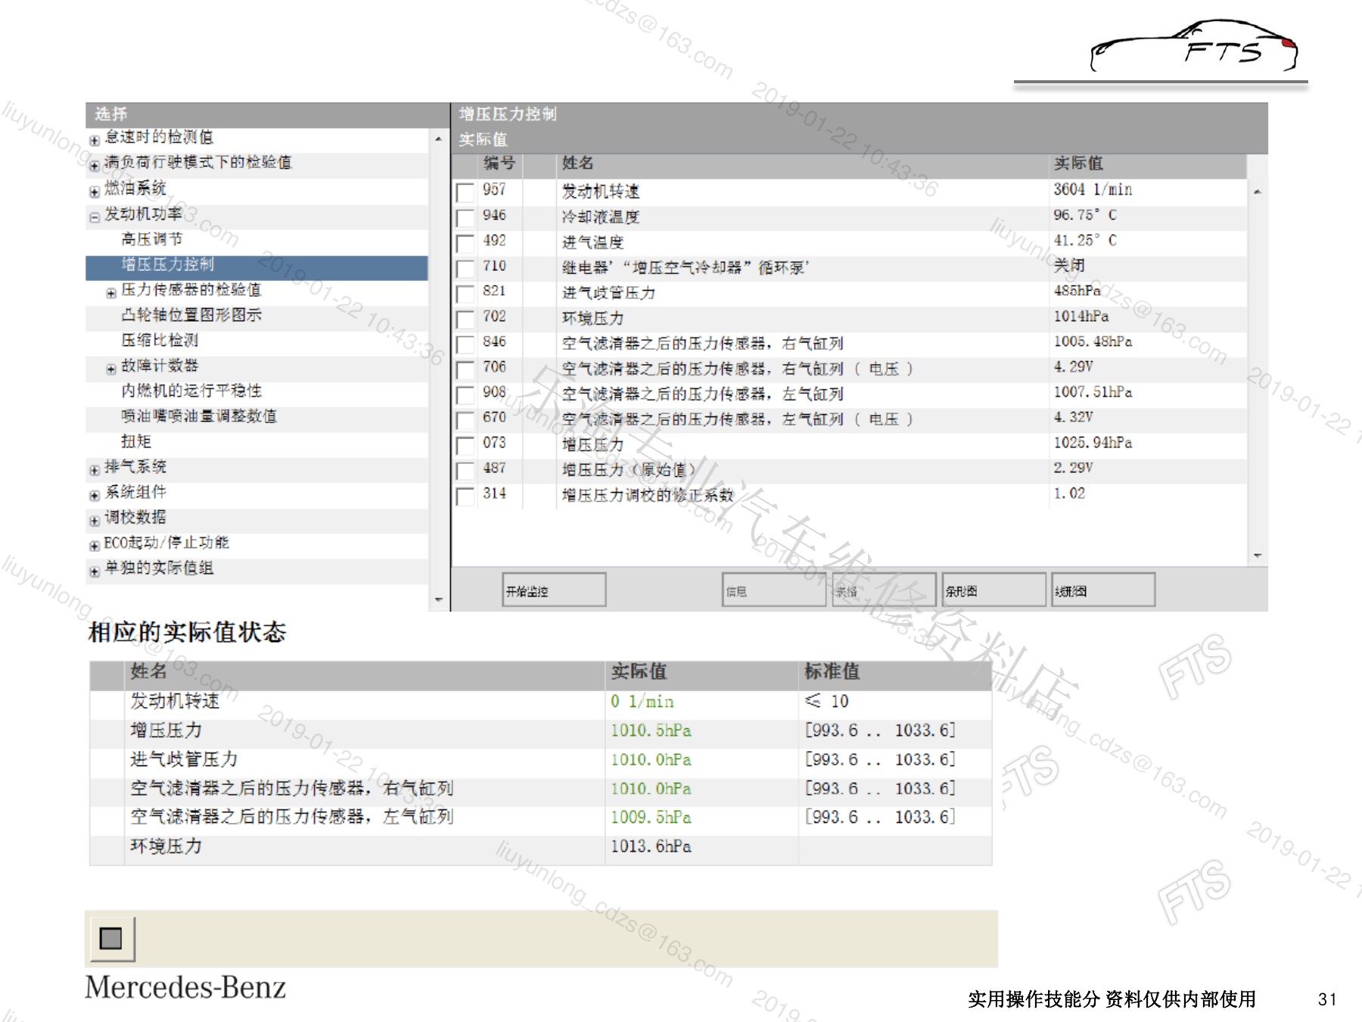Screen dimensions: 1362x1022
Task: Click value 1025.94hPa
Action: point(1093,442)
